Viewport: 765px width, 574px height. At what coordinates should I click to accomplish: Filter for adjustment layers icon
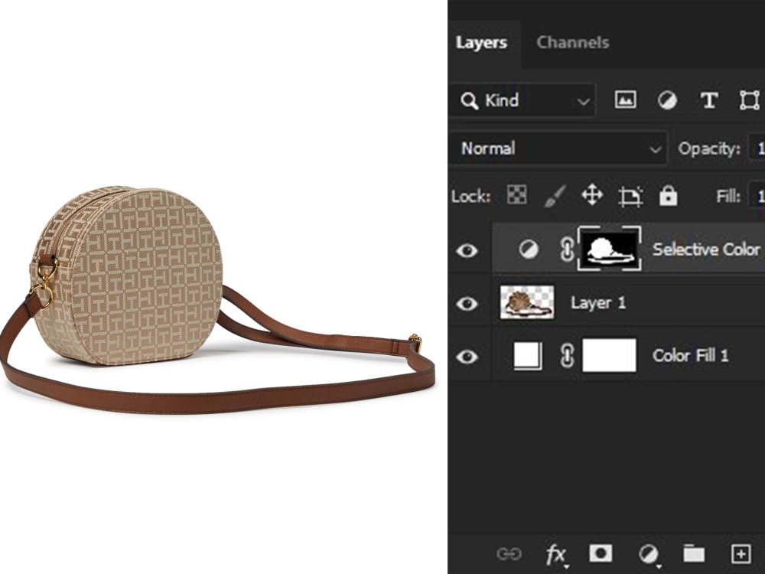coord(667,100)
